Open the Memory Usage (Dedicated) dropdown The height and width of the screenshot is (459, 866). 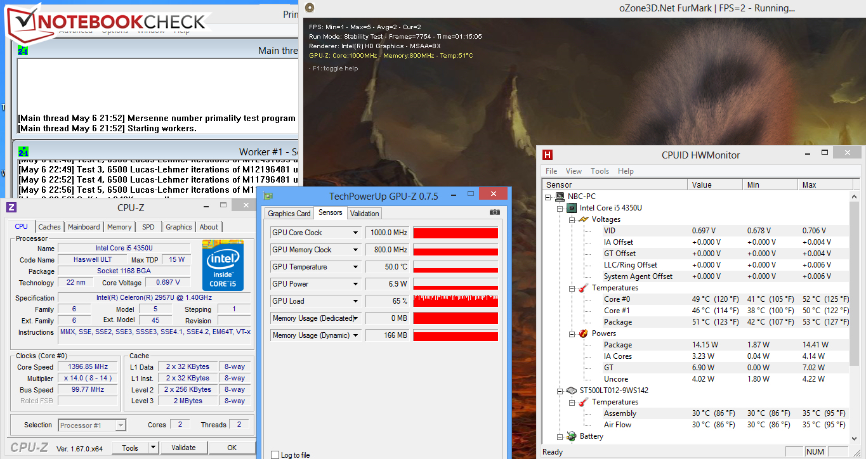tap(357, 318)
